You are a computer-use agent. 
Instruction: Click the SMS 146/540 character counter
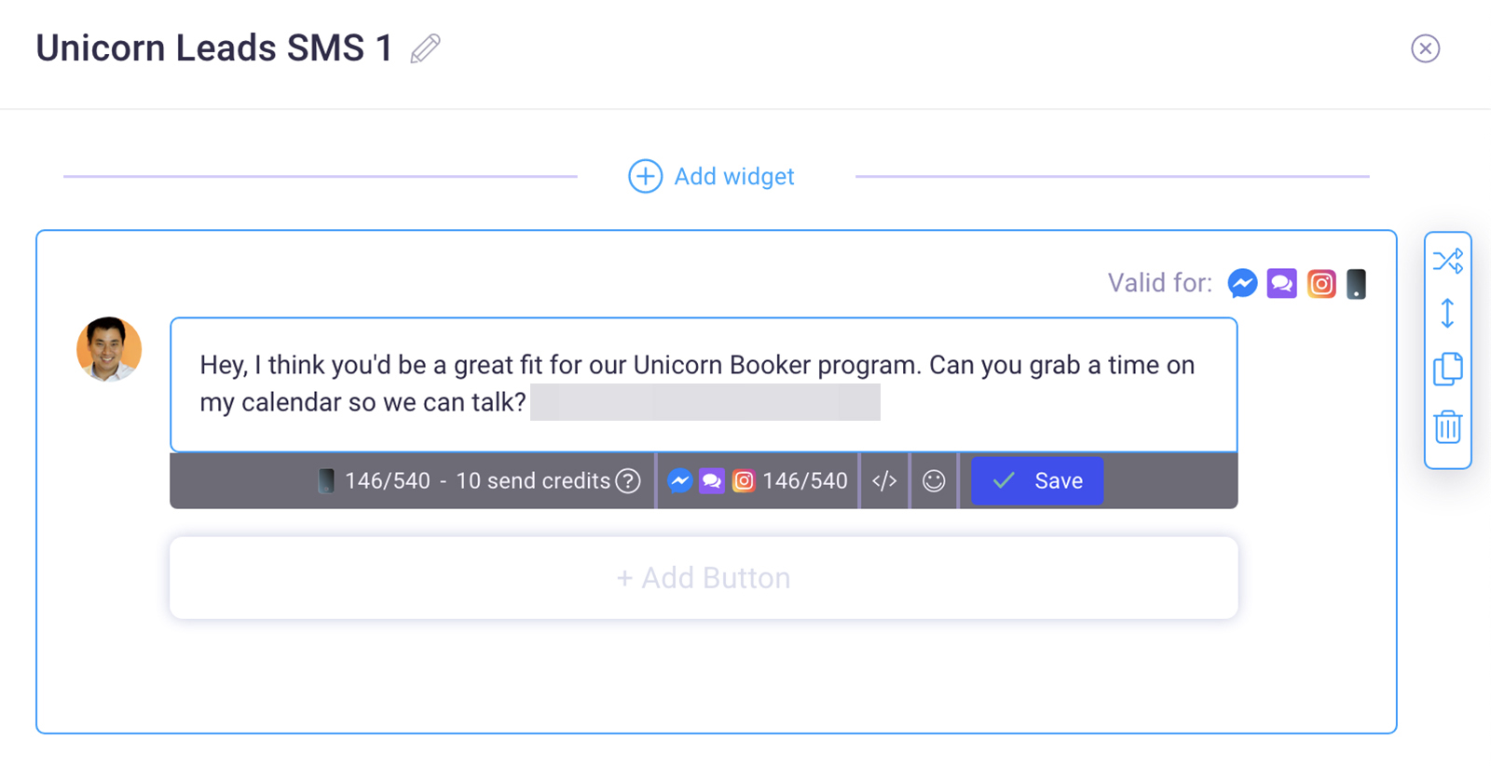pyautogui.click(x=388, y=480)
